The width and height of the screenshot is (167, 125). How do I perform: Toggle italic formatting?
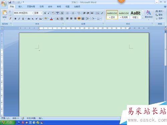tap(19, 19)
